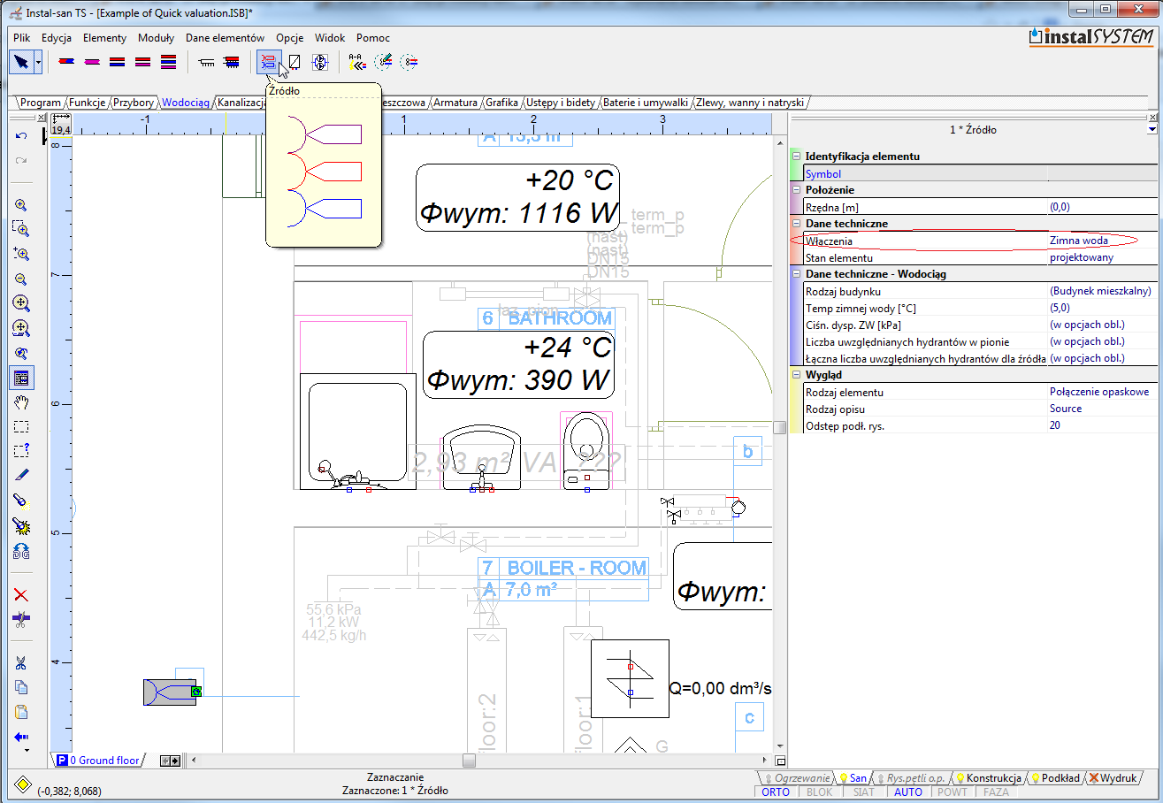Toggle ORTO mode in status bar
This screenshot has height=803, width=1163.
click(x=776, y=792)
